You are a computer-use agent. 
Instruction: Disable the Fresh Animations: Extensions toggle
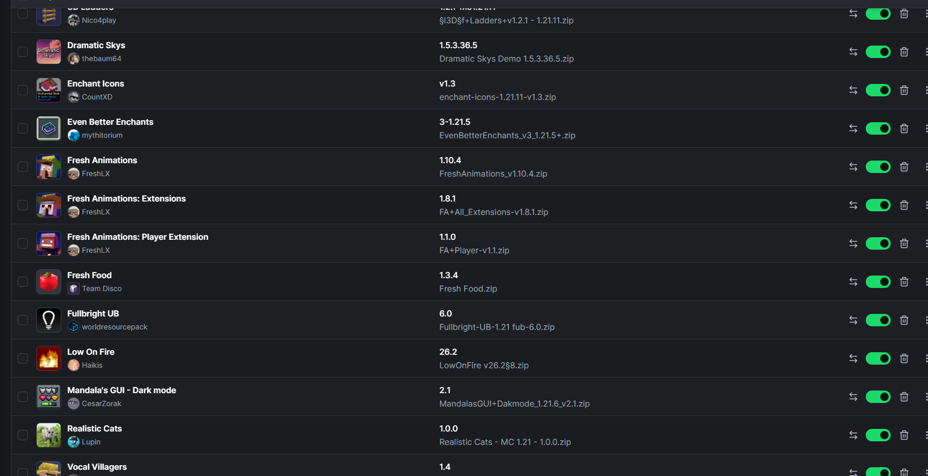(878, 205)
